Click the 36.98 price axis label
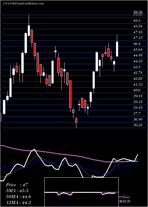The height and width of the screenshot is (207, 148). 138,119
